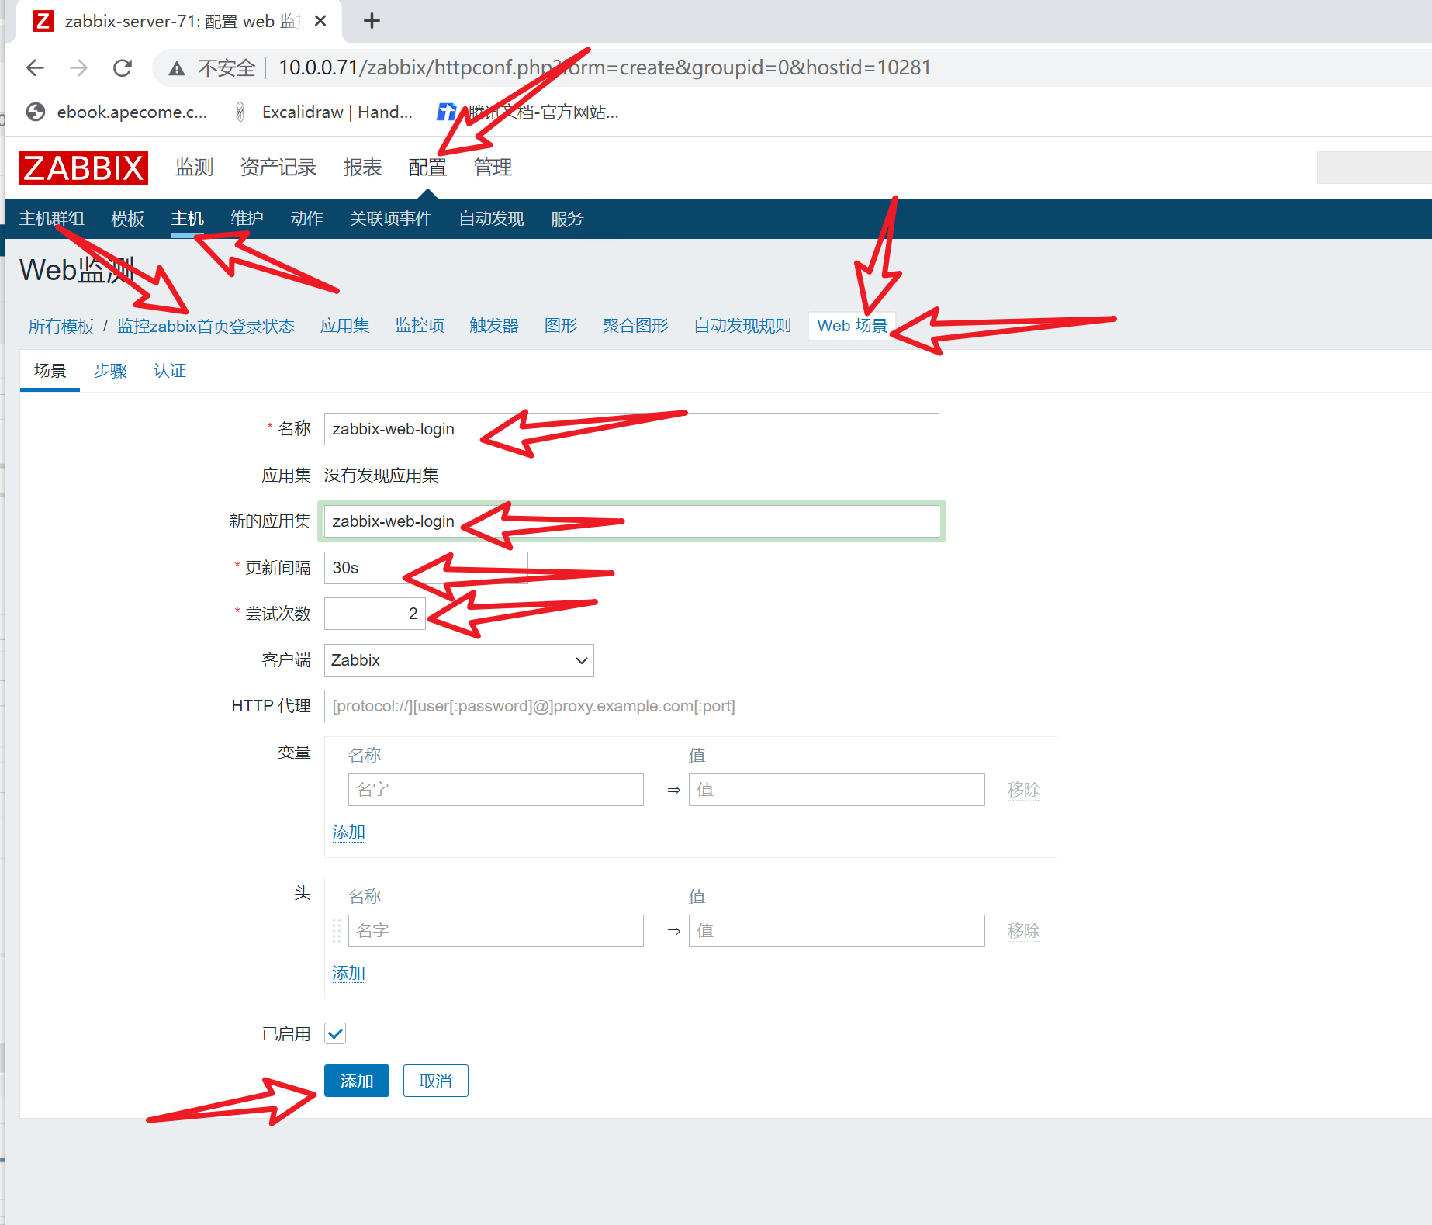The height and width of the screenshot is (1225, 1432).
Task: Open a new browser tab
Action: (x=372, y=21)
